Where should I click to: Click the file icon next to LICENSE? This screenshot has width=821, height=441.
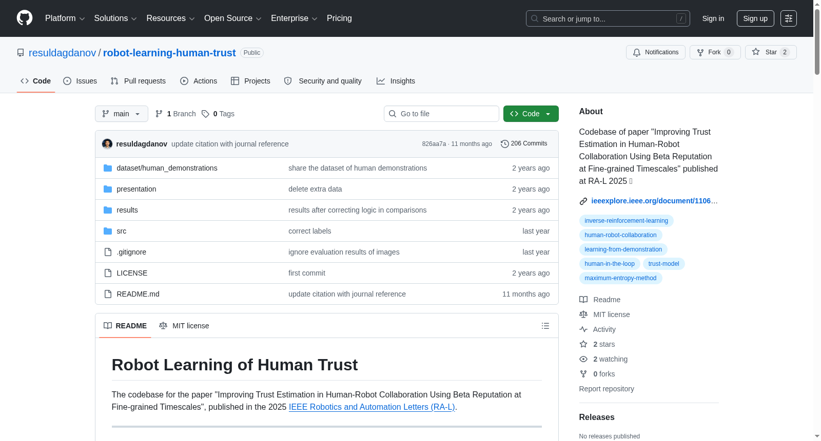point(108,273)
